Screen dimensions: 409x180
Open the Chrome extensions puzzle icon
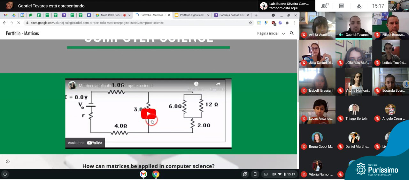(287, 23)
